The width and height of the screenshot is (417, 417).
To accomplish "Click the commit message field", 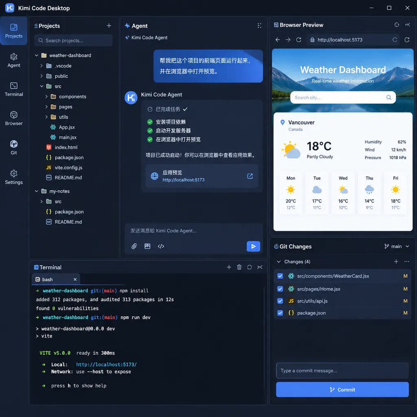I will click(342, 371).
